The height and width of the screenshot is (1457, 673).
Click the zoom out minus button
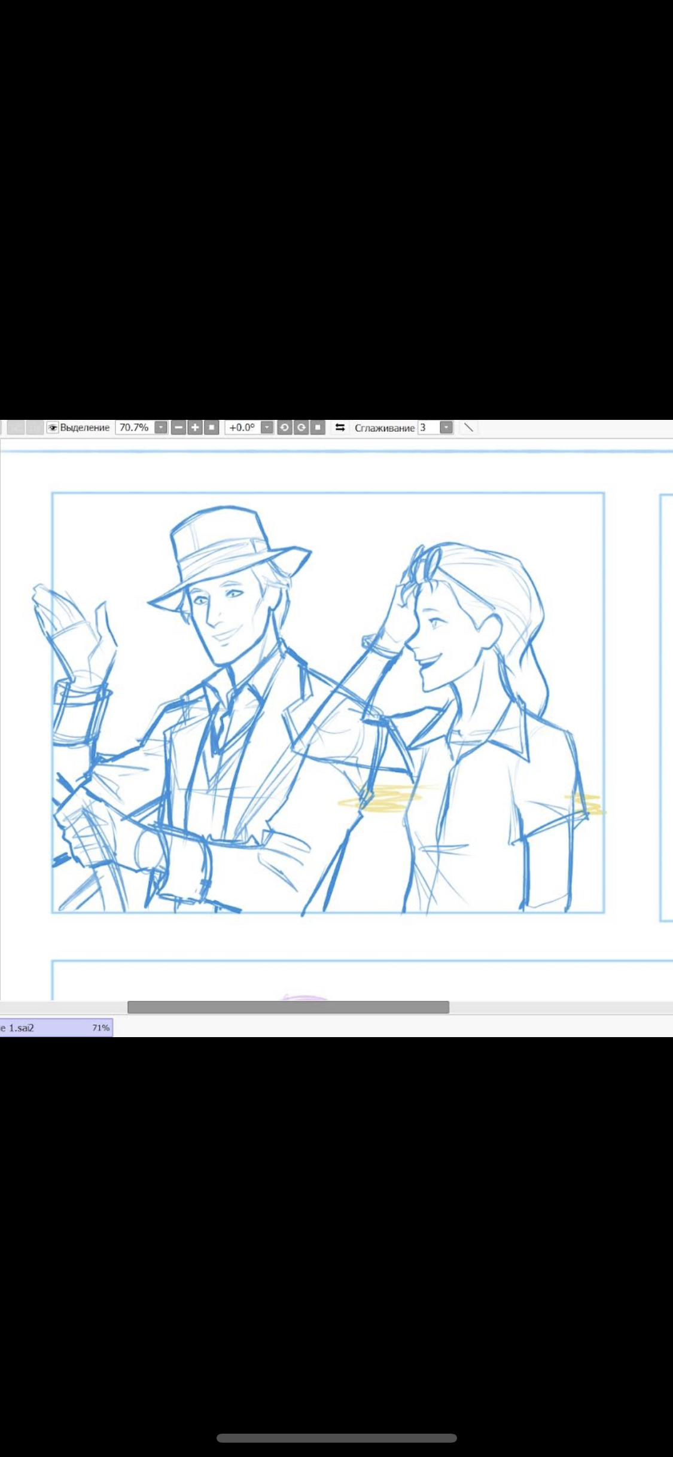coord(178,428)
